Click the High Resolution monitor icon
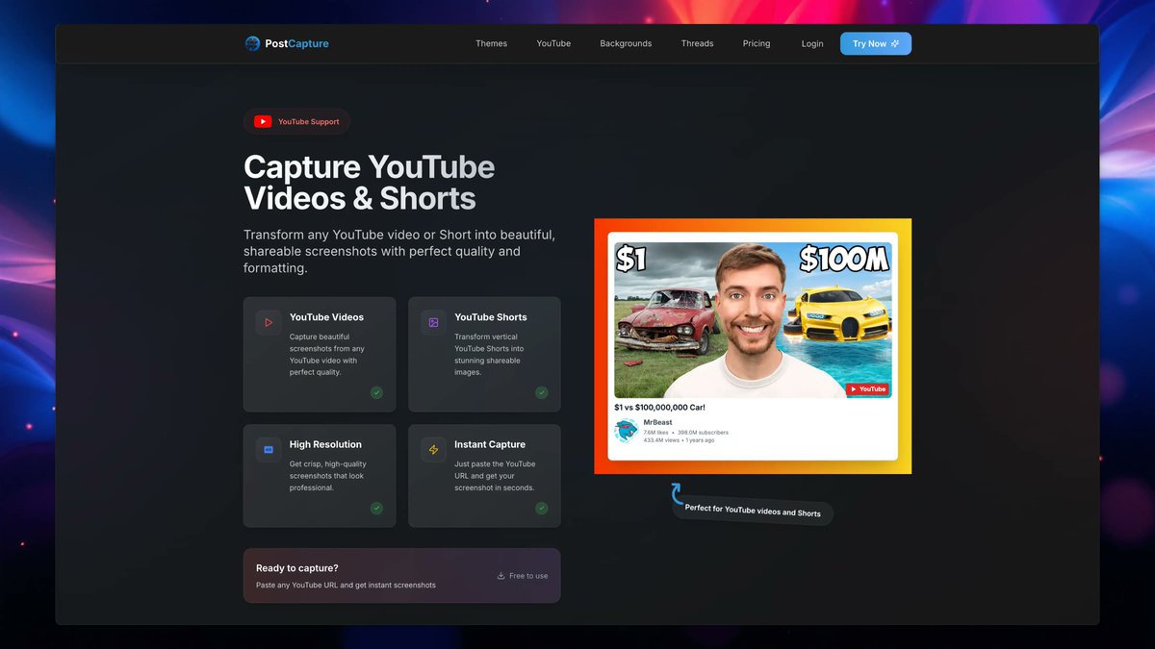This screenshot has width=1155, height=649. point(269,450)
